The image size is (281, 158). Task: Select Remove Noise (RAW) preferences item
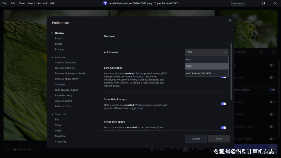[x=67, y=79]
